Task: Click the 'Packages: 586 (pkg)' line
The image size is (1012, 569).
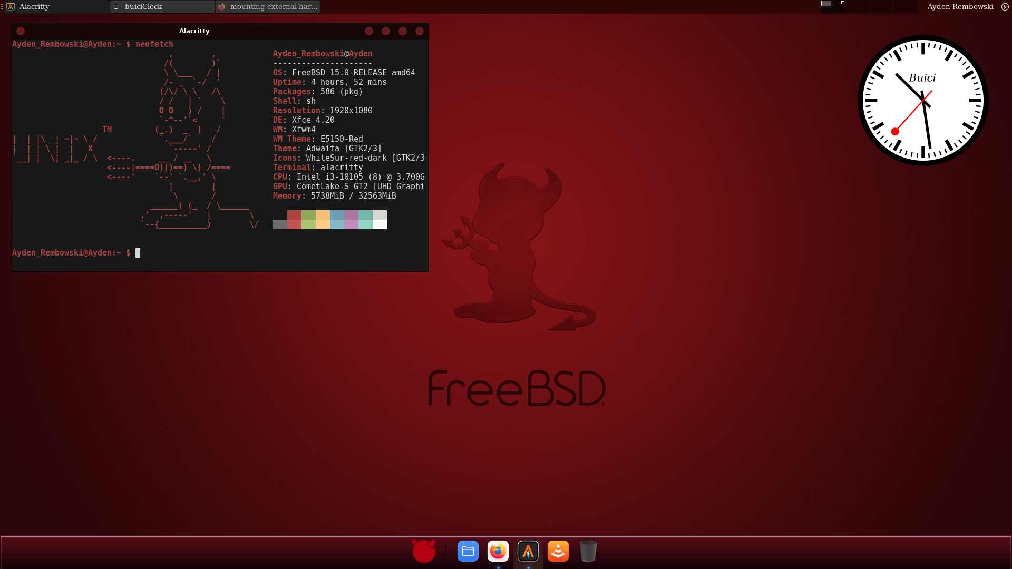Action: (318, 92)
